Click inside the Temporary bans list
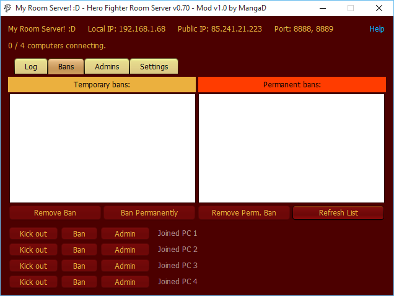Viewport: 394px width, 296px height. coord(102,148)
